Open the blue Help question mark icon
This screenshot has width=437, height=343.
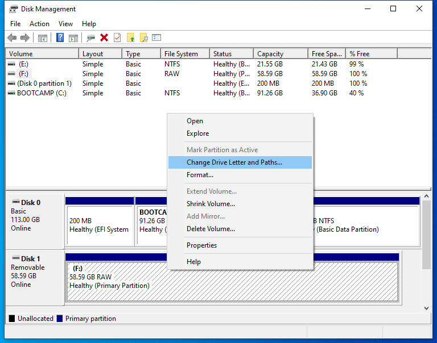(x=60, y=37)
